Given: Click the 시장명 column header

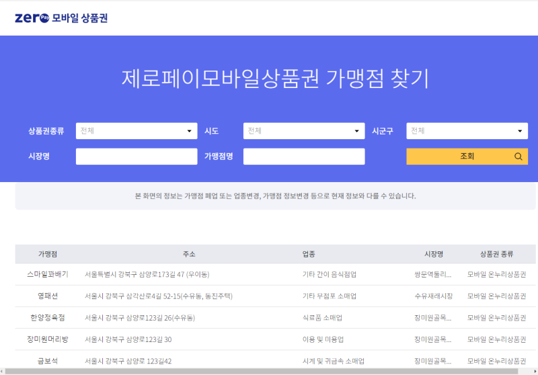Looking at the screenshot, I should [434, 254].
